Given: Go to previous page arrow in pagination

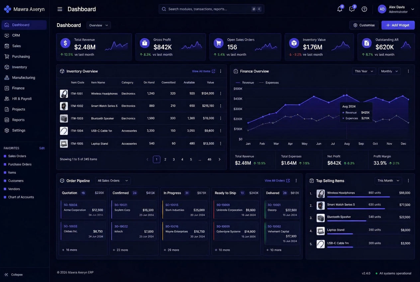Looking at the screenshot, I should coord(148,159).
